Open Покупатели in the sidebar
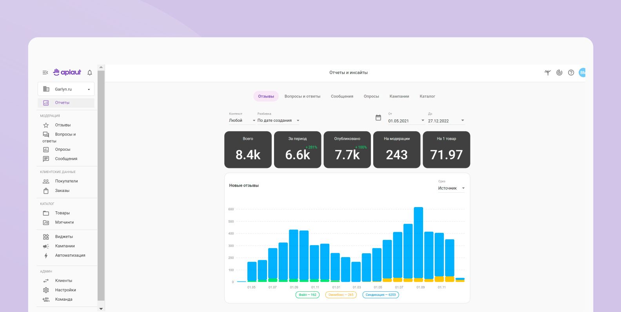Image resolution: width=621 pixels, height=312 pixels. 66,181
